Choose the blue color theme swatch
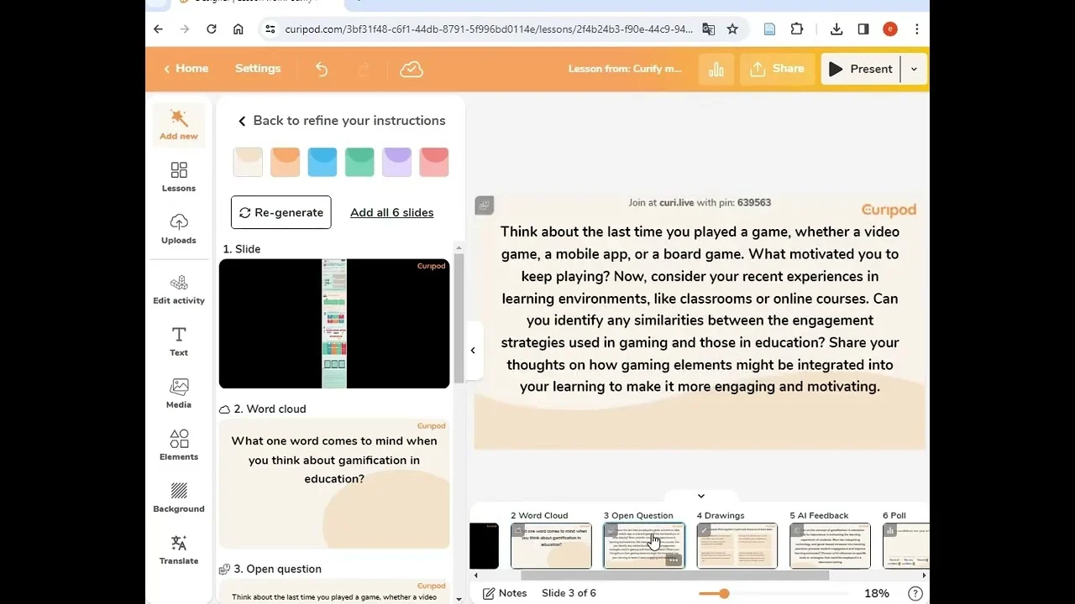The height and width of the screenshot is (604, 1075). tap(322, 162)
